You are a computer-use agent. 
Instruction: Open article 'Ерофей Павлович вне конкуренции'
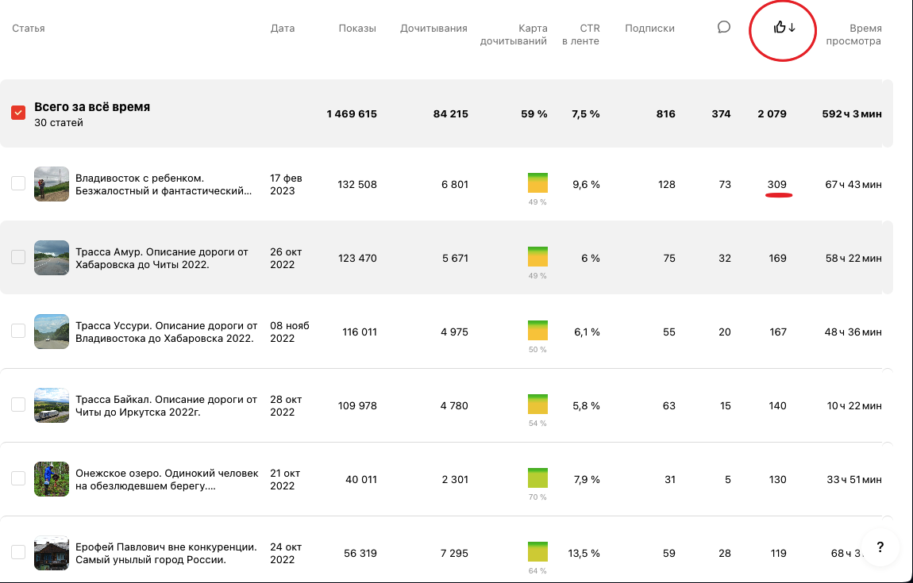click(x=166, y=554)
